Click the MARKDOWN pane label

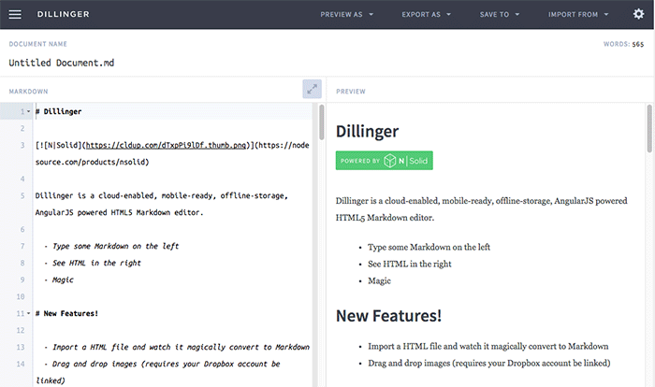(28, 92)
